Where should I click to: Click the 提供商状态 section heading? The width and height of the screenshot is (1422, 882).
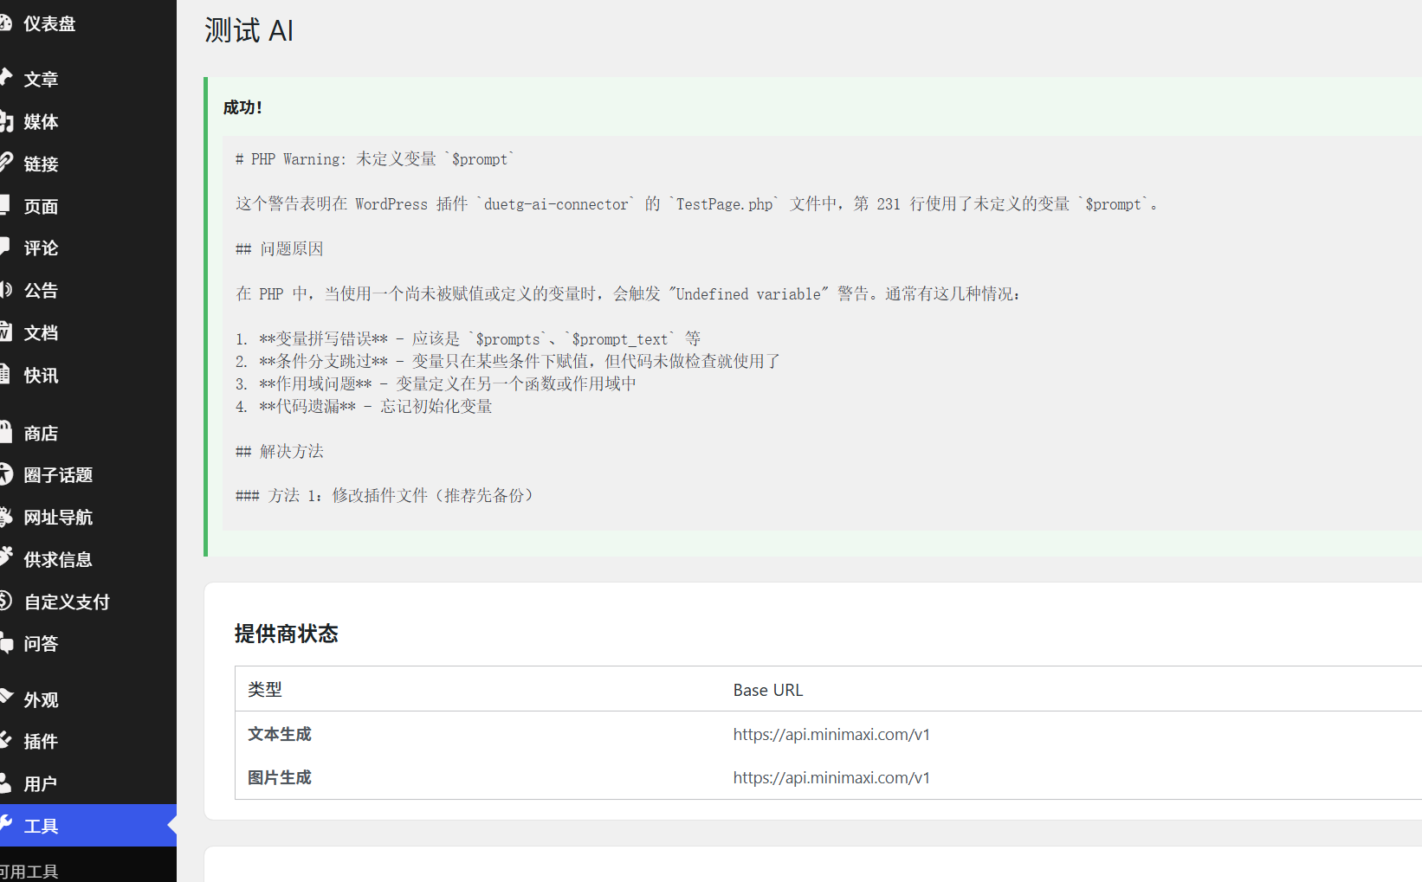coord(286,634)
